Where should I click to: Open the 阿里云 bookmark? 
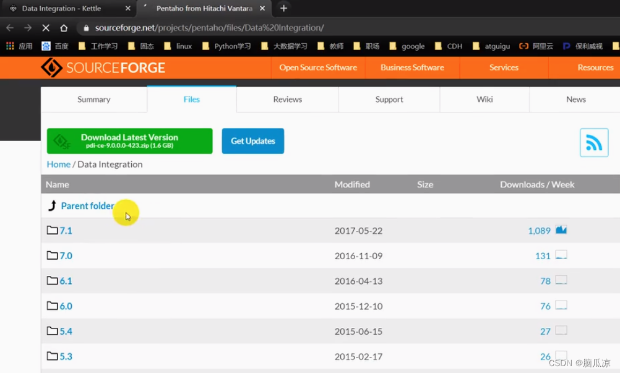[536, 46]
